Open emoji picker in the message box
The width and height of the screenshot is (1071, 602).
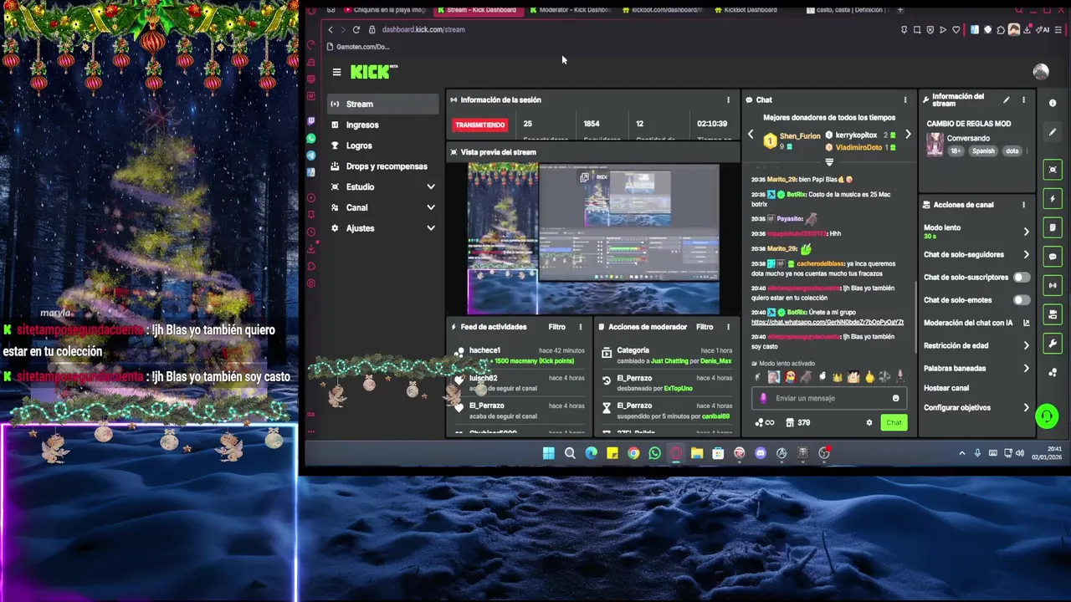coord(895,398)
